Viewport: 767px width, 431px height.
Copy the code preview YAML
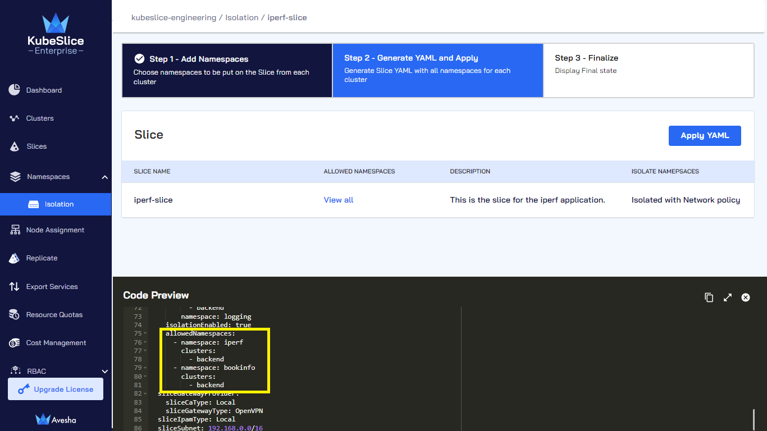pyautogui.click(x=709, y=297)
